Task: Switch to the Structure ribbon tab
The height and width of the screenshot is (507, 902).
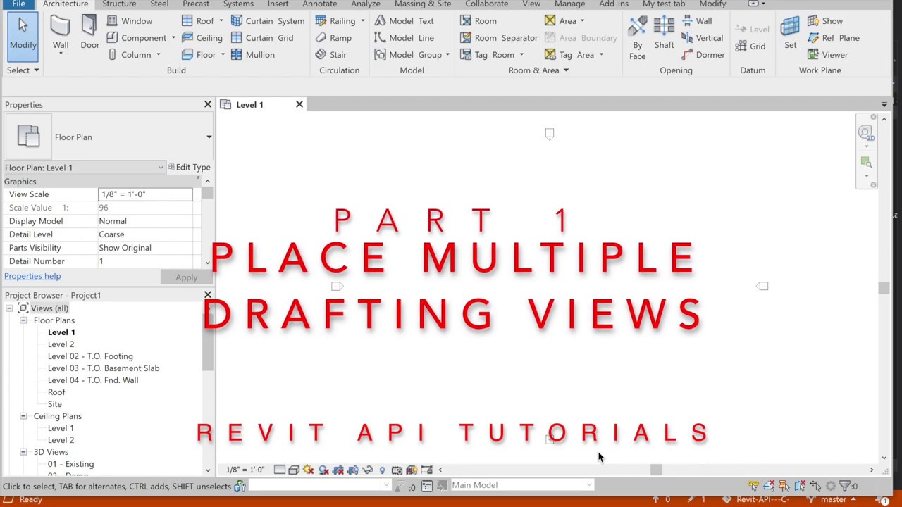Action: click(119, 4)
